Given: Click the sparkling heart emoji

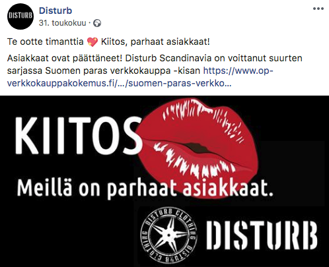Looking at the screenshot, I should point(92,42).
